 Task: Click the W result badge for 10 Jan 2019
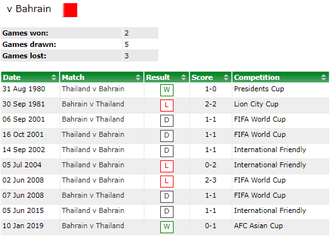tap(167, 227)
